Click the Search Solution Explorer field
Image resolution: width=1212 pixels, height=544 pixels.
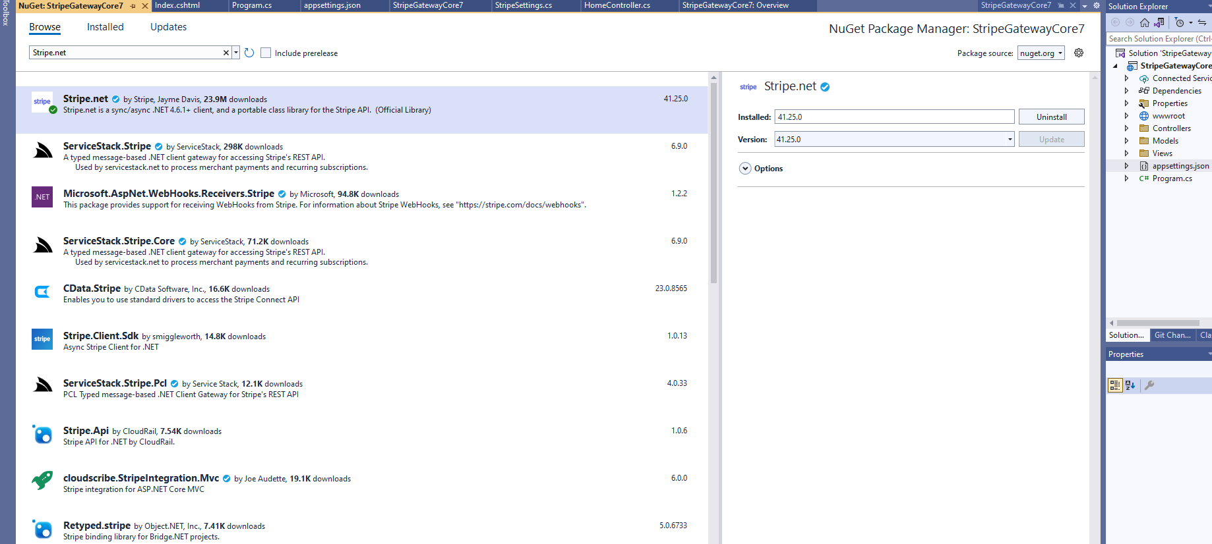point(1159,39)
